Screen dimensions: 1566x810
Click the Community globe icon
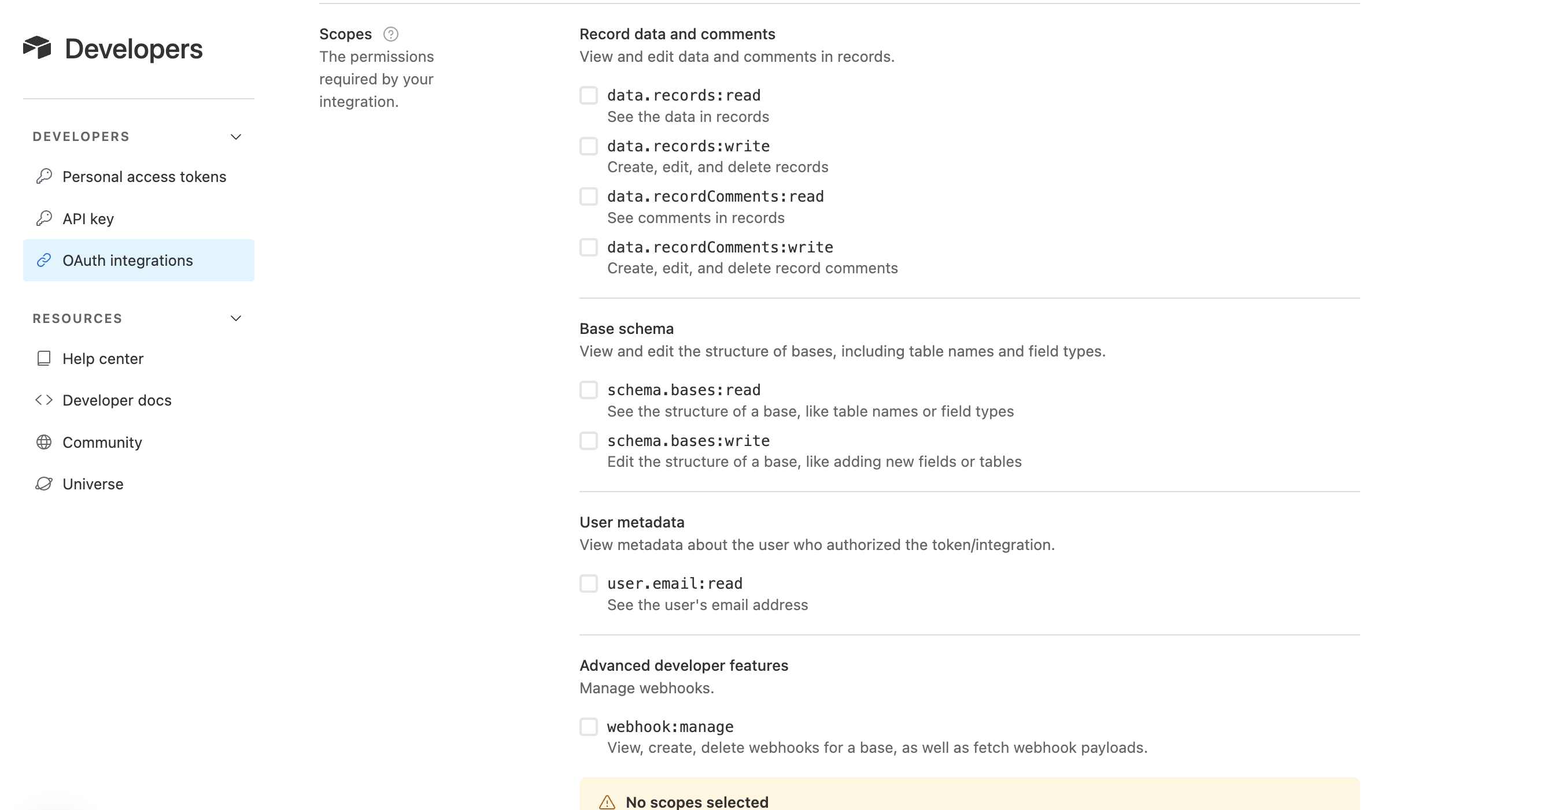click(x=44, y=442)
